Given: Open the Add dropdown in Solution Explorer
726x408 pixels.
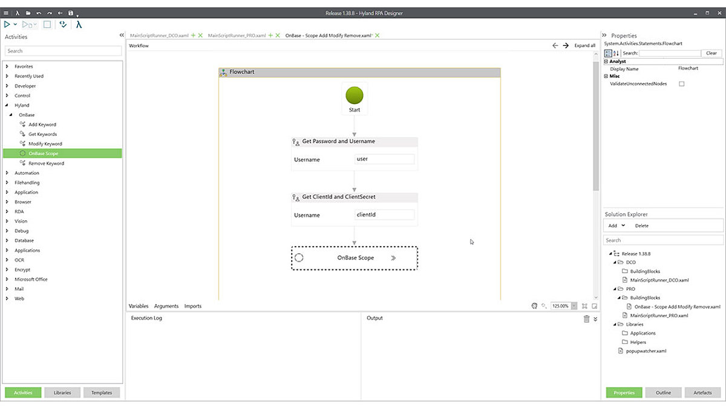Looking at the screenshot, I should pos(617,225).
